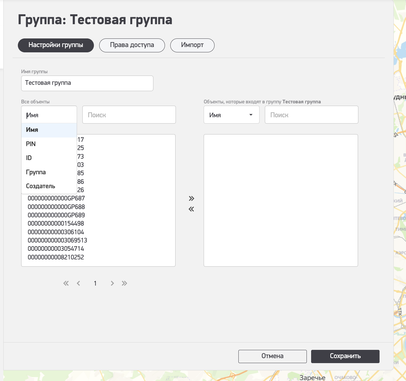Click the add-to-group double right arrow
406x381 pixels.
191,198
